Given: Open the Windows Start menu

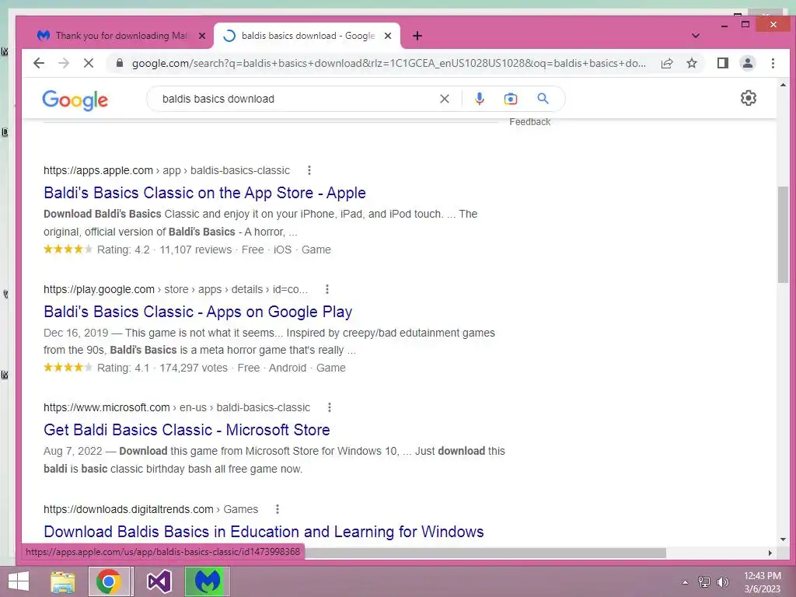Looking at the screenshot, I should 19,581.
